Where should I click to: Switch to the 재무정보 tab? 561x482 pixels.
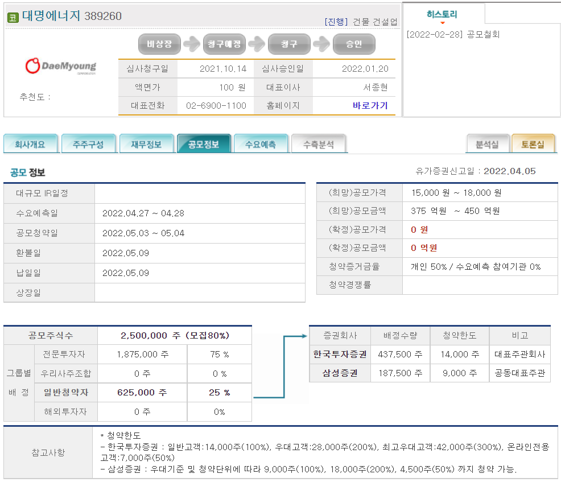point(146,144)
